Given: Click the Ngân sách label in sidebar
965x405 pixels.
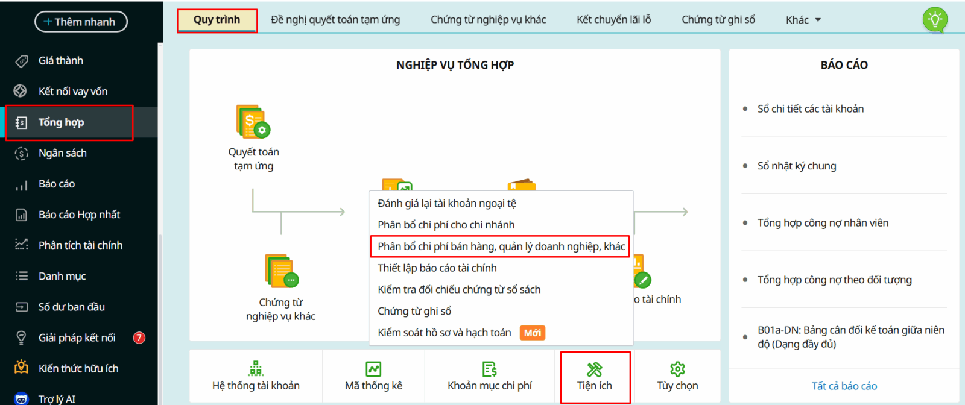Looking at the screenshot, I should click(63, 153).
